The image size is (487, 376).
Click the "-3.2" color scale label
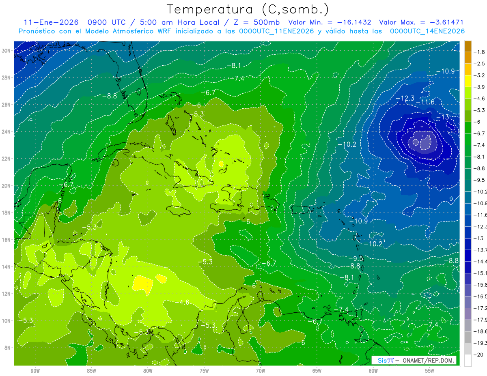point(480,75)
